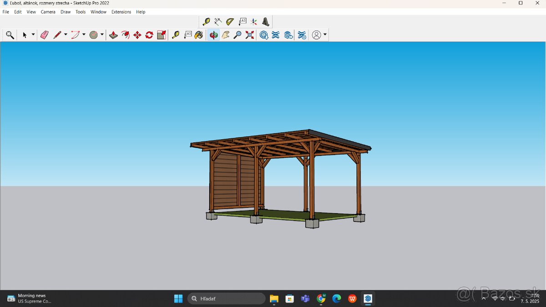Expand the Select tool dropdown arrow
This screenshot has height=307, width=546.
click(x=33, y=35)
